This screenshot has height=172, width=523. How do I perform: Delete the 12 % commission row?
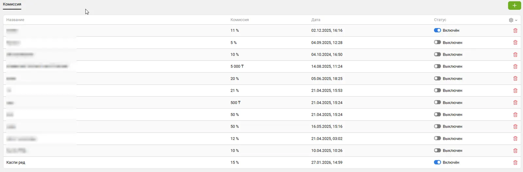tap(515, 139)
